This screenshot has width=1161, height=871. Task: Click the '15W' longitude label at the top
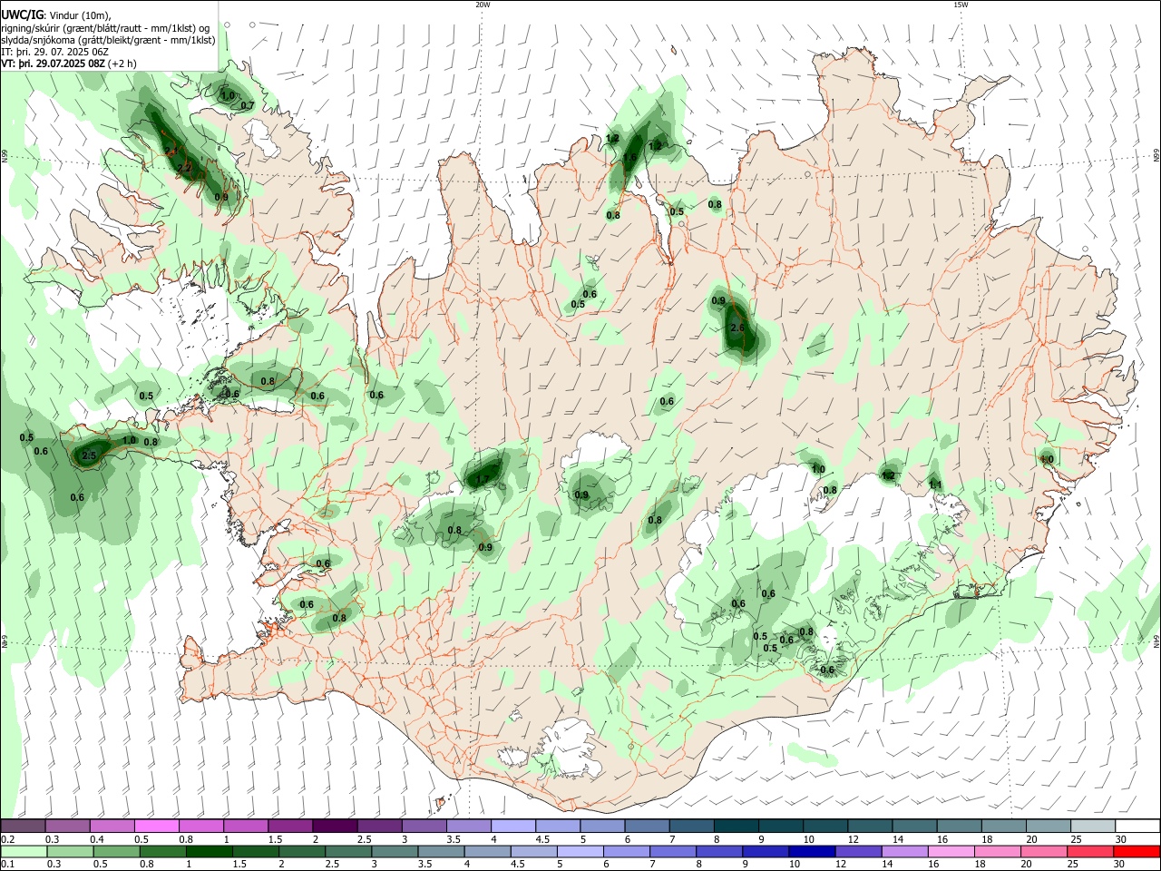click(x=961, y=5)
